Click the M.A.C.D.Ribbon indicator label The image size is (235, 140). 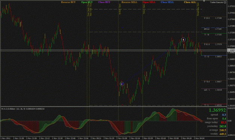point(23,109)
